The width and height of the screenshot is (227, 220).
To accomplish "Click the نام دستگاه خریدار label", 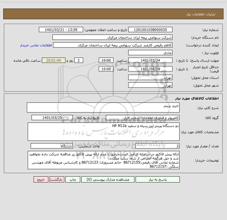I will point(205,38).
